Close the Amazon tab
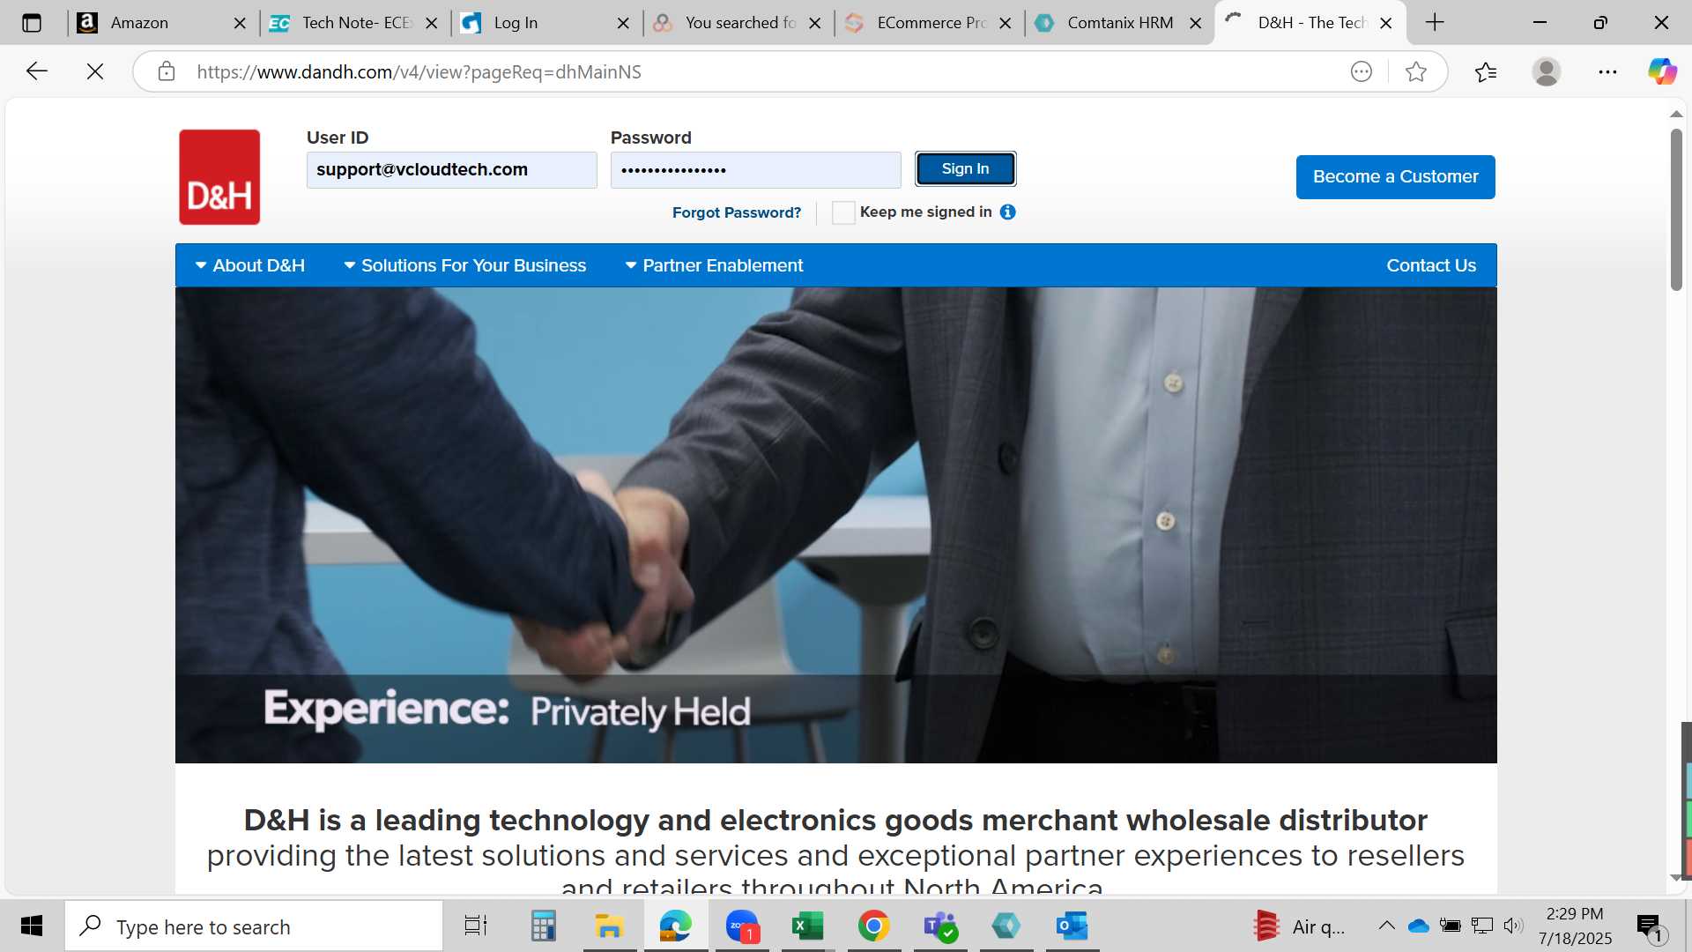 coord(240,23)
